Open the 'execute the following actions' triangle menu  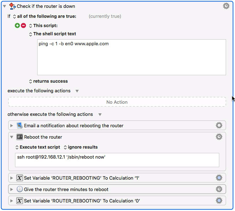(x=77, y=91)
